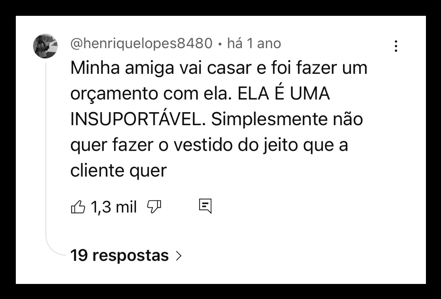The image size is (441, 299).
Task: Click the commenter's profile avatar
Action: pos(46,46)
